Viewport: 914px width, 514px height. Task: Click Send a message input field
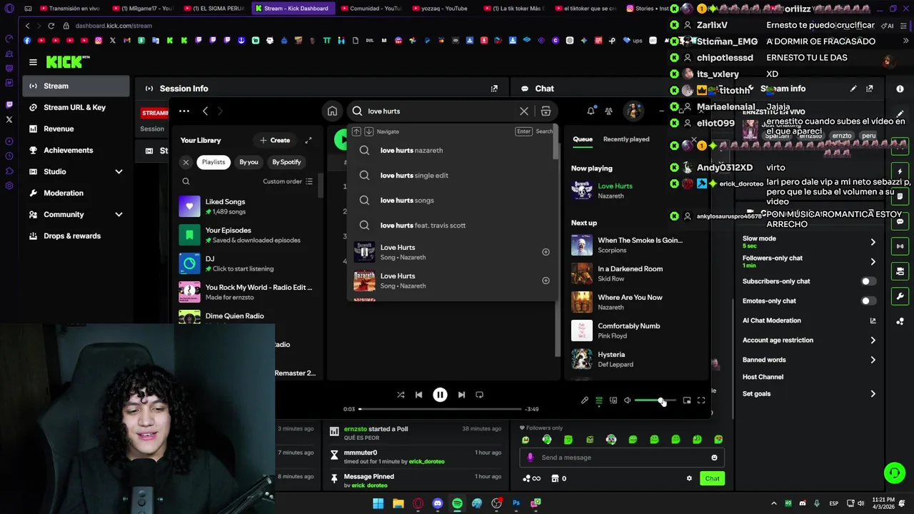(621, 458)
